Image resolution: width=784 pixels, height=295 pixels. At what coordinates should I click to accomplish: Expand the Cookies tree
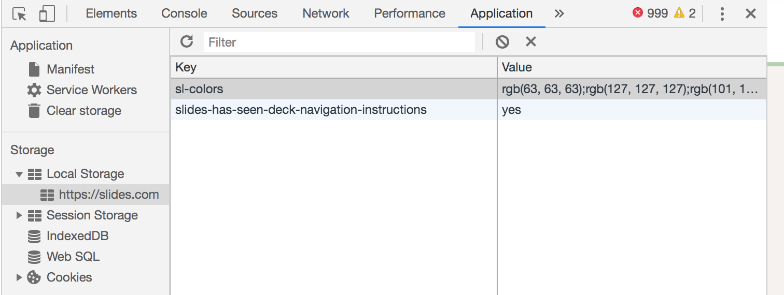tap(19, 277)
